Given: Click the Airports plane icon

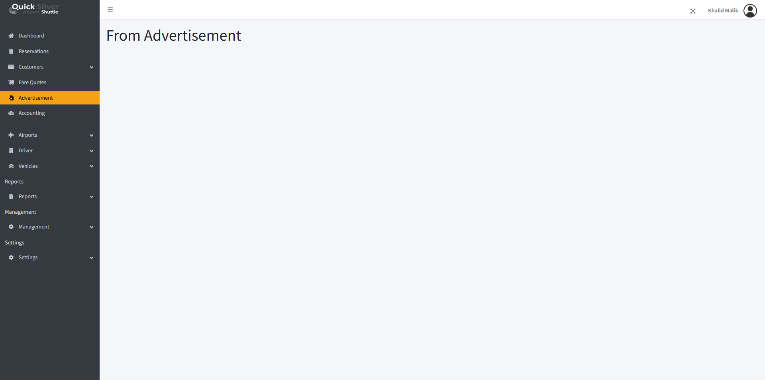Looking at the screenshot, I should (11, 135).
